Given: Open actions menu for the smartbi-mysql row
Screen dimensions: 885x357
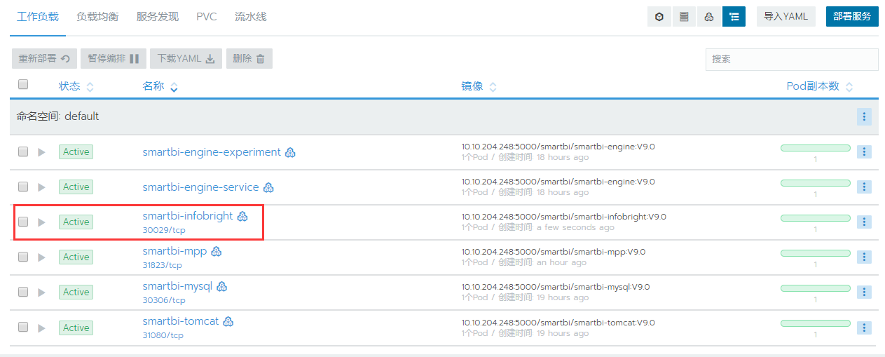Looking at the screenshot, I should [x=864, y=292].
